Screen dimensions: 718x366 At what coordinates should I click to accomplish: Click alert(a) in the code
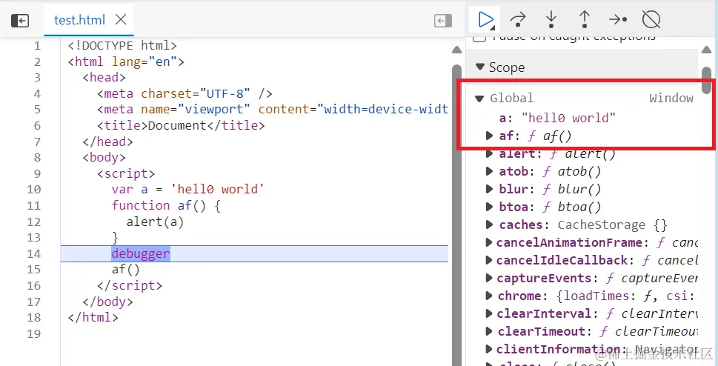point(155,222)
